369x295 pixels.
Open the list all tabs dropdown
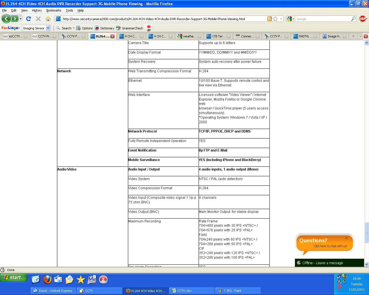click(x=360, y=36)
